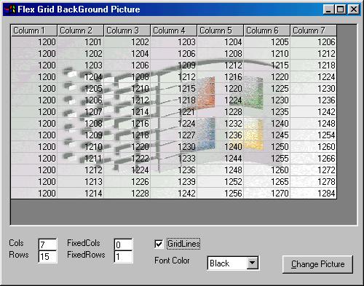Select the Column 1 header
This screenshot has height=286, width=364.
(x=34, y=31)
